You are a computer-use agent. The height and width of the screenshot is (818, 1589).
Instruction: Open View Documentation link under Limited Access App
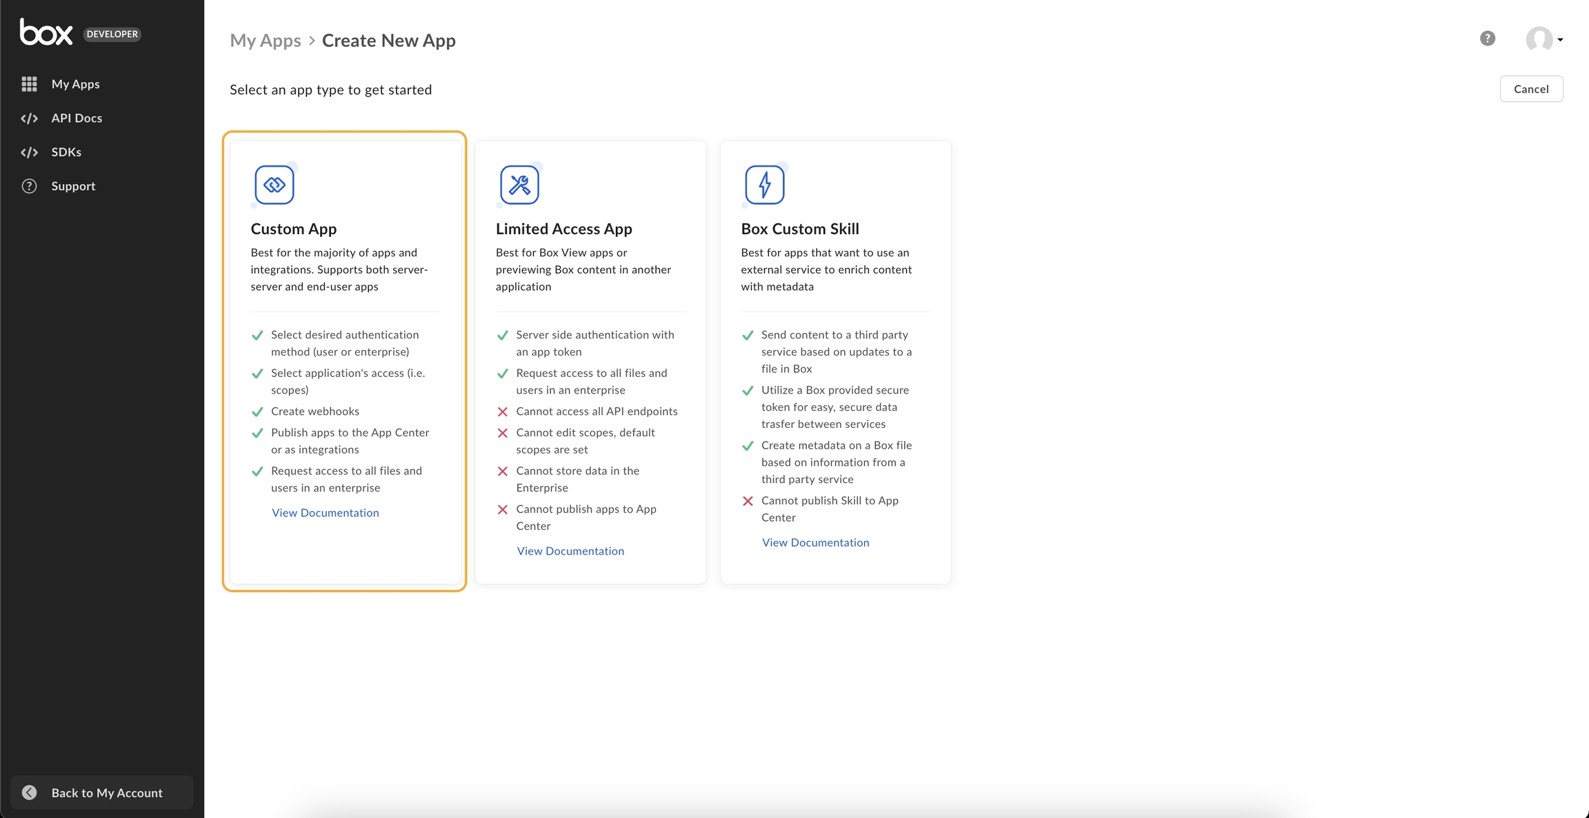(x=570, y=551)
